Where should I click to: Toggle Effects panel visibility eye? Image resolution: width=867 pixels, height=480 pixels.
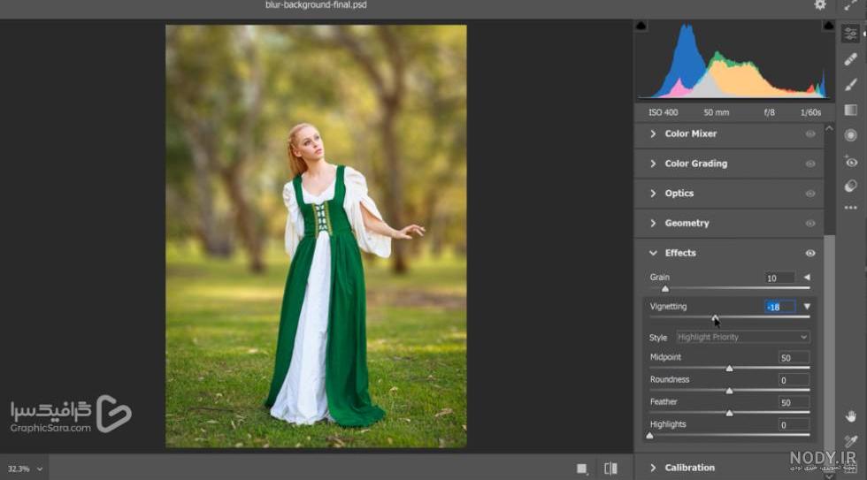[810, 253]
